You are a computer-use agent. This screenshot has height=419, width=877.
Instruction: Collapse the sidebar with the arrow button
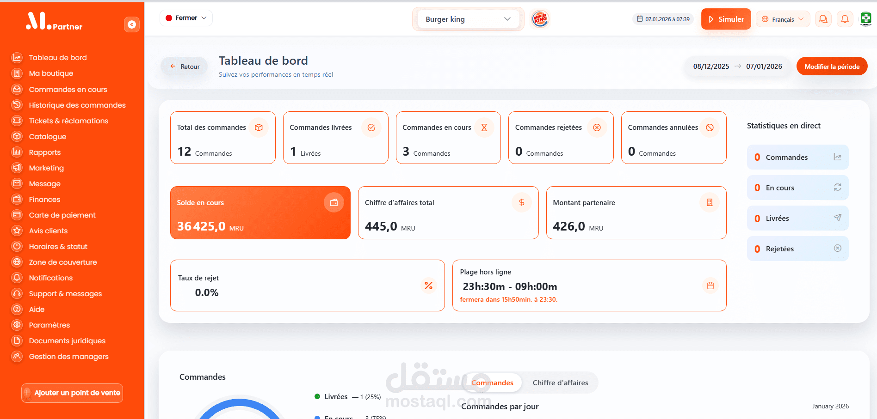point(132,24)
